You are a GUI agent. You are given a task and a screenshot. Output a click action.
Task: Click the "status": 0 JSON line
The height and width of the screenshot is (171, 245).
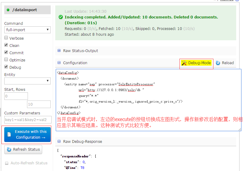point(75,162)
